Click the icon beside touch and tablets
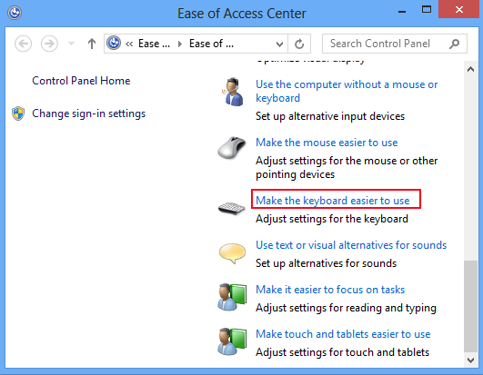The width and height of the screenshot is (483, 375). [x=232, y=341]
